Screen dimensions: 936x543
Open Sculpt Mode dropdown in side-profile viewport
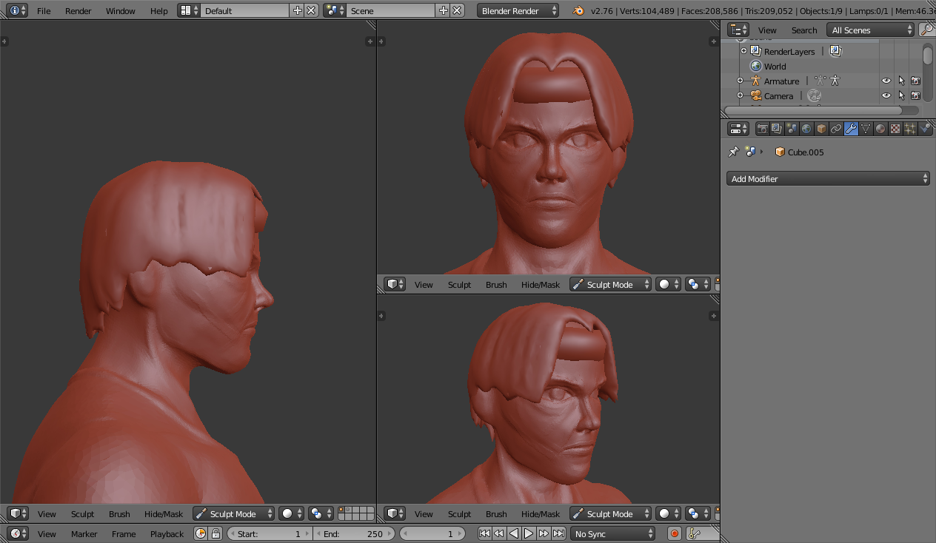(234, 513)
